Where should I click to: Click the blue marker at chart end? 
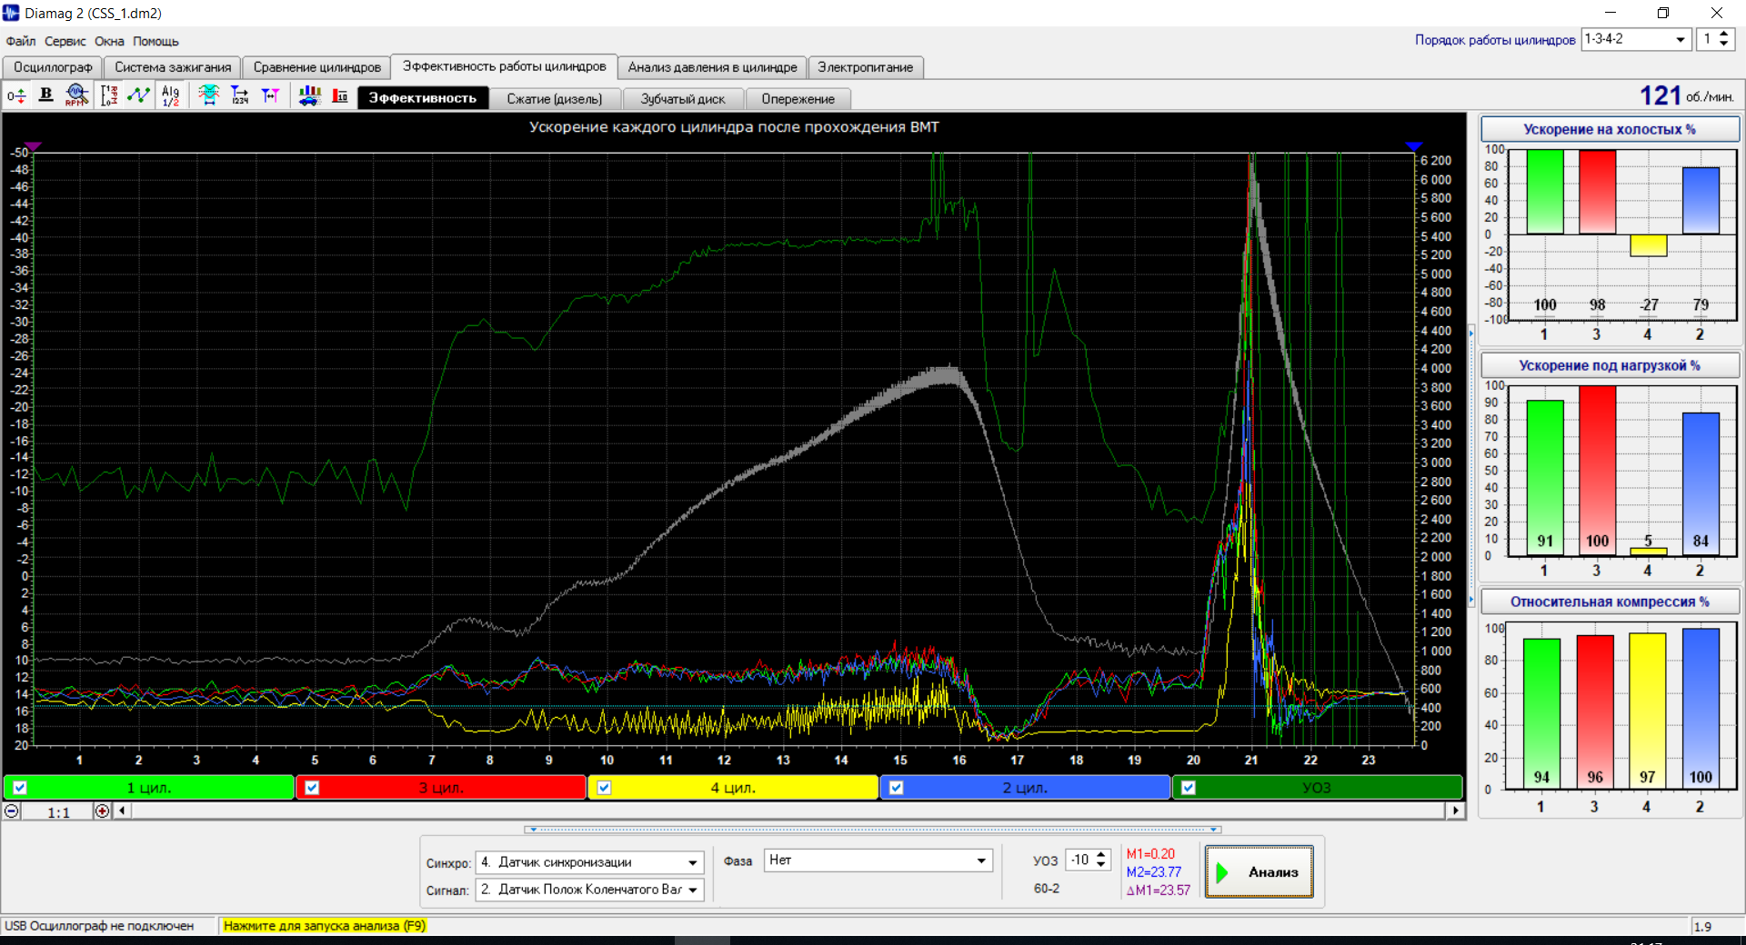(x=1413, y=146)
